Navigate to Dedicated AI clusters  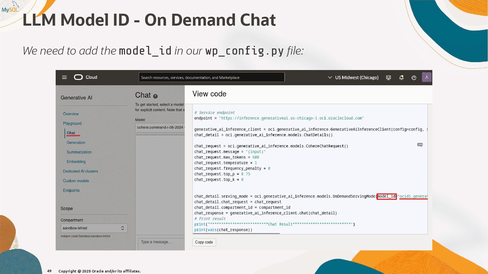click(x=80, y=171)
